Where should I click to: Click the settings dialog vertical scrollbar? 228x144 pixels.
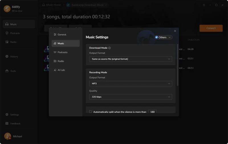click(x=177, y=65)
